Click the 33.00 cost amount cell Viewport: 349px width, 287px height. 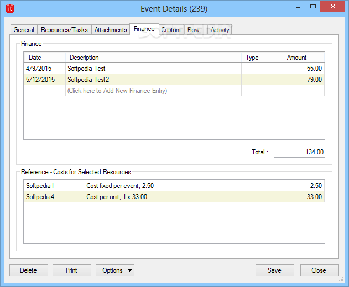click(x=304, y=197)
